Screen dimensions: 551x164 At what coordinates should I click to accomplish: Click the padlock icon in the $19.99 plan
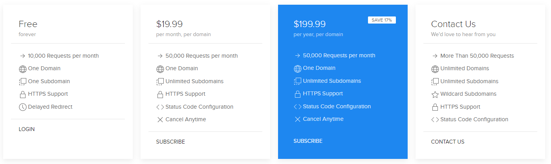160,95
